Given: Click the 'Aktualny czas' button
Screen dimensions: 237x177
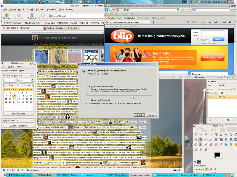Looking at the screenshot, I should [18, 114].
